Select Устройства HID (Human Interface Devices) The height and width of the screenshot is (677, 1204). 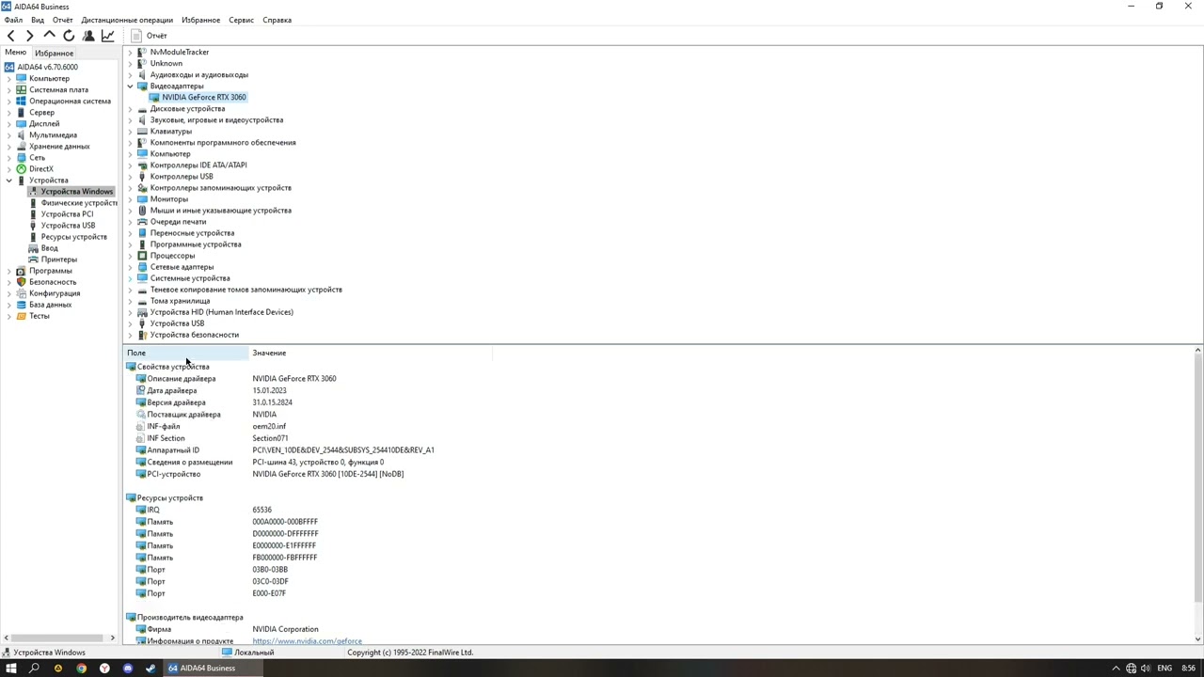click(221, 312)
